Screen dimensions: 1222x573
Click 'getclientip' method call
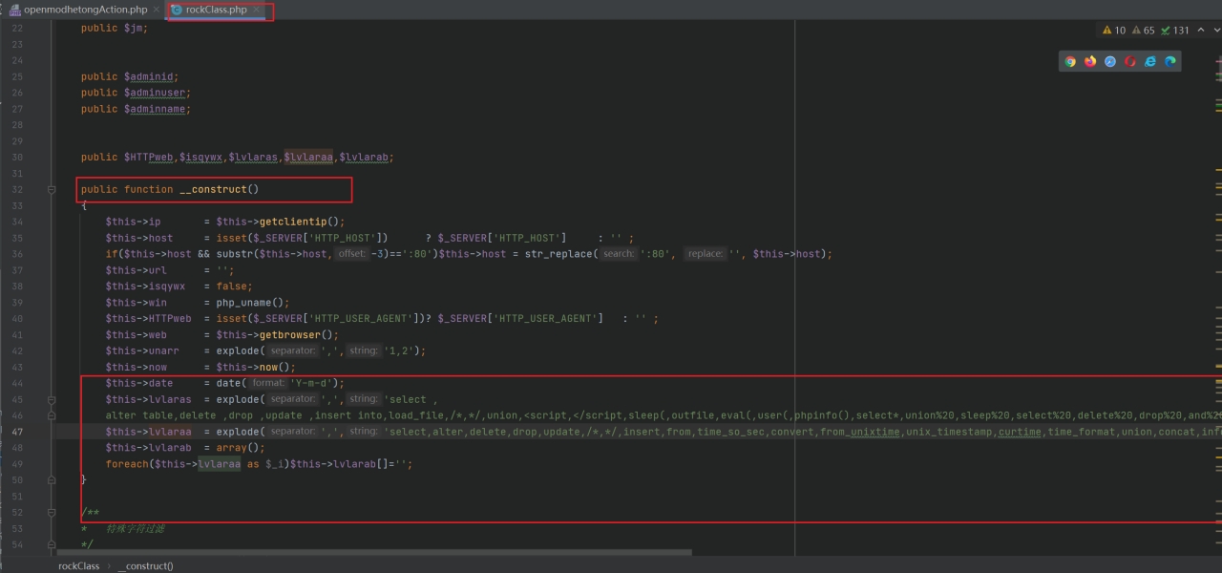pos(293,223)
